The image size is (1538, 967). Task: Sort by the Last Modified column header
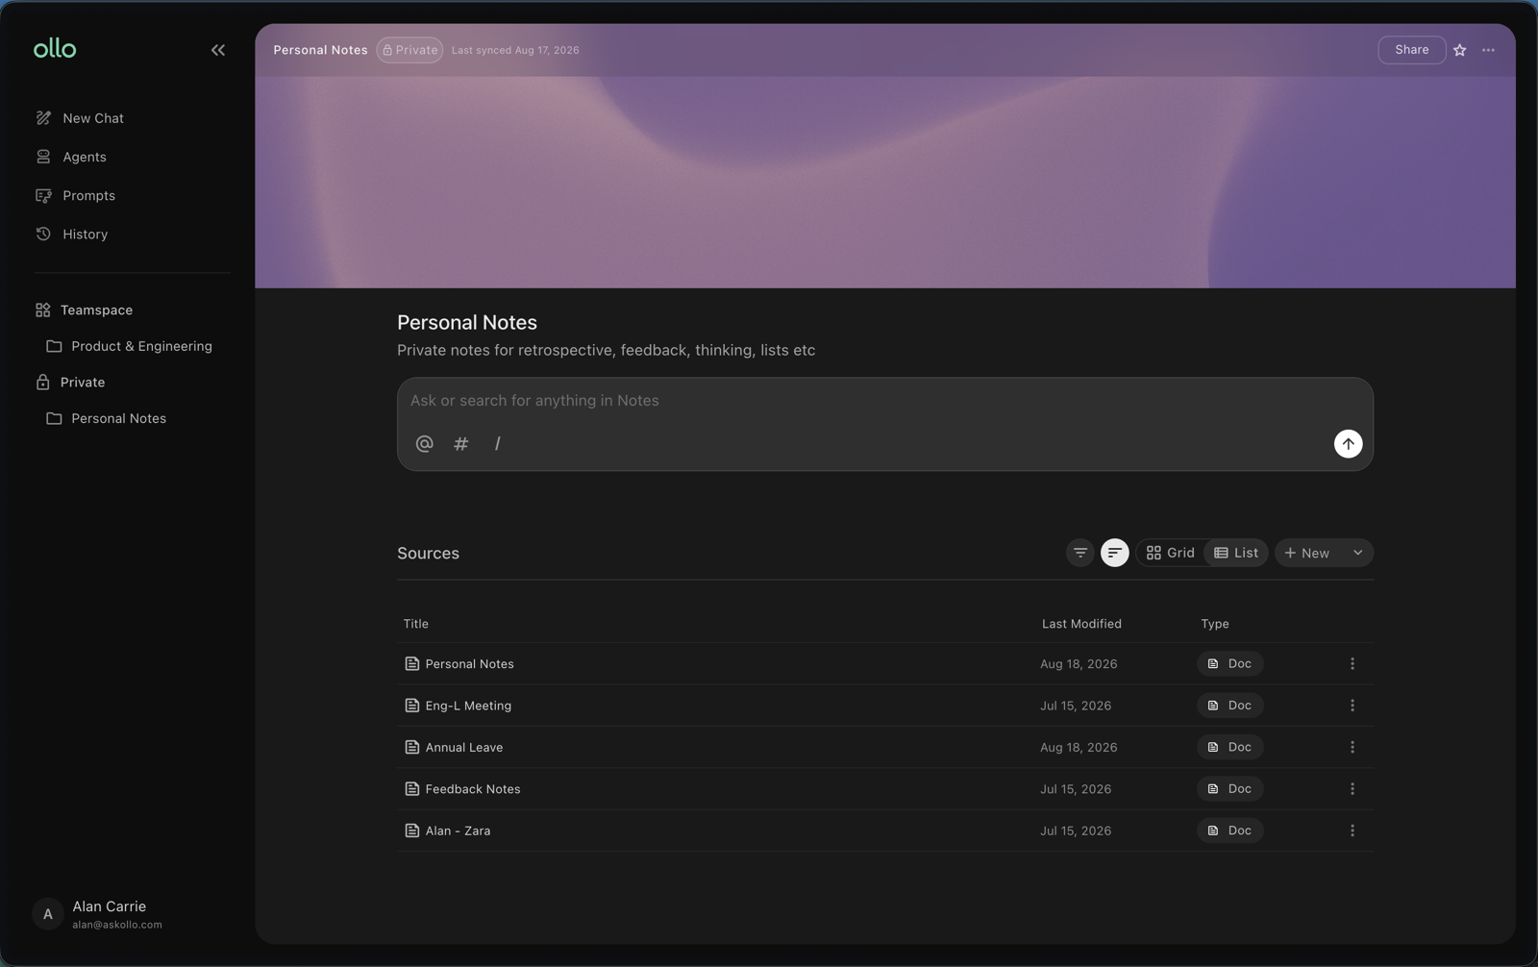[1081, 624]
